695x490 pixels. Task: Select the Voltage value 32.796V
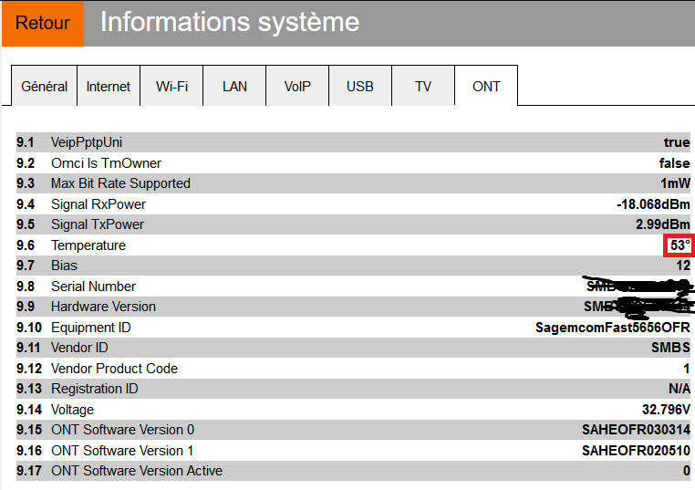(x=666, y=410)
